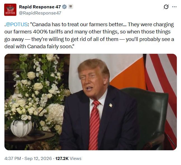Open the Grok slashed-circle icon
This screenshot has height=165, width=181.
(x=166, y=7)
